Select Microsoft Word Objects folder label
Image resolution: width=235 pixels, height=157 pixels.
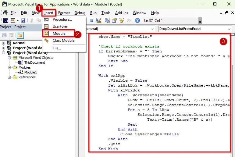[x=36, y=58]
